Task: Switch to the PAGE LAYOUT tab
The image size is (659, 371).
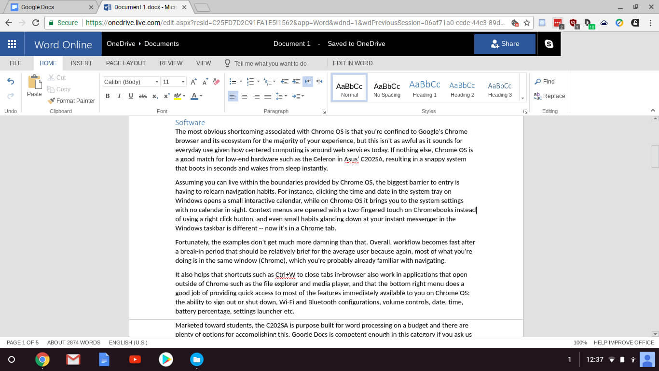Action: pyautogui.click(x=126, y=63)
